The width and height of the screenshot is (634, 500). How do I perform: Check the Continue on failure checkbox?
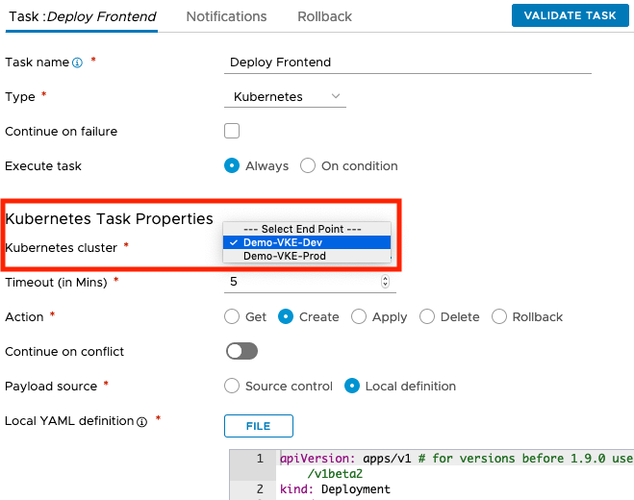232,131
